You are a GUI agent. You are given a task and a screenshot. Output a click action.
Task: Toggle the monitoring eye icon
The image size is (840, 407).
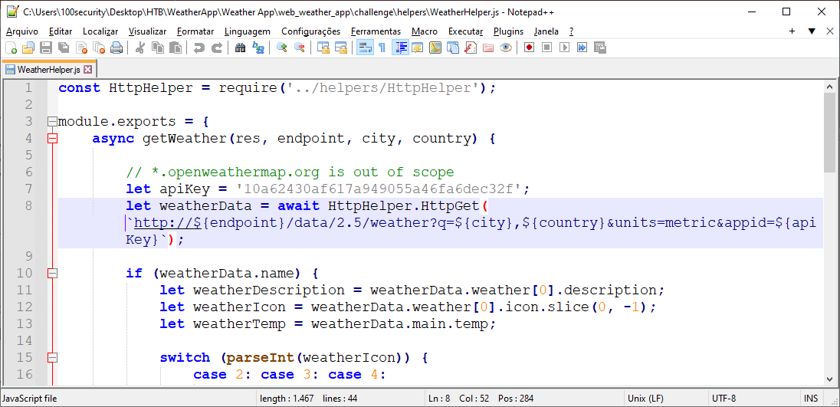pos(505,48)
